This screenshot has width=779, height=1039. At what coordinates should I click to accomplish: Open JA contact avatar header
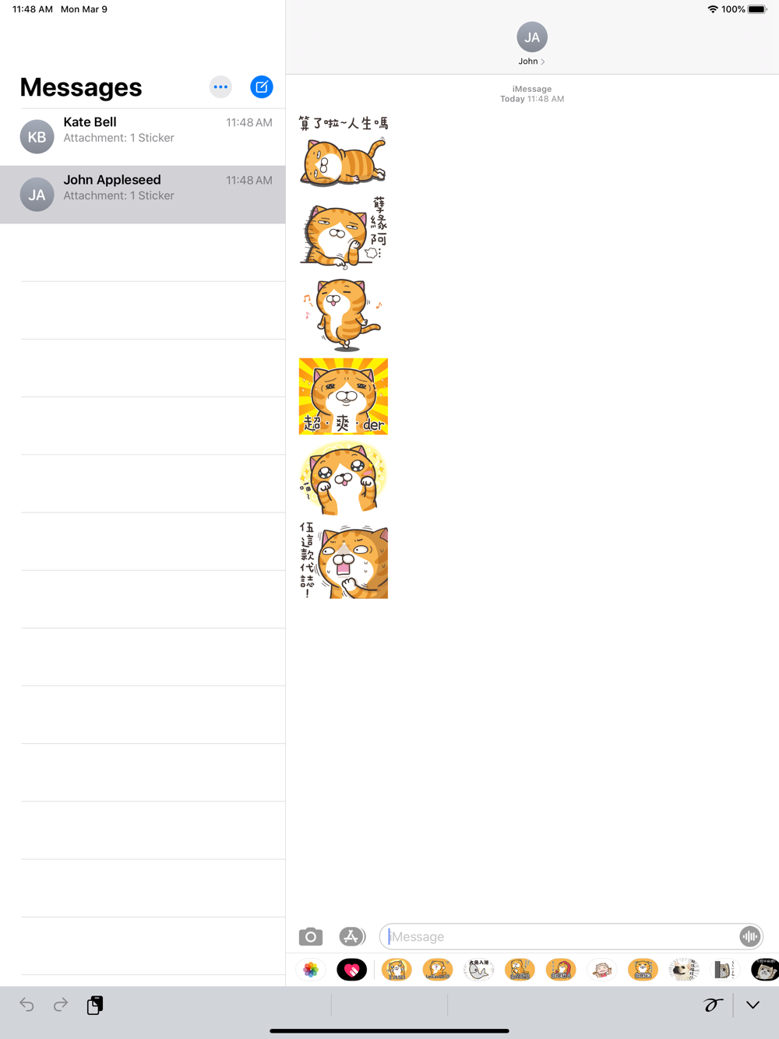coord(532,37)
